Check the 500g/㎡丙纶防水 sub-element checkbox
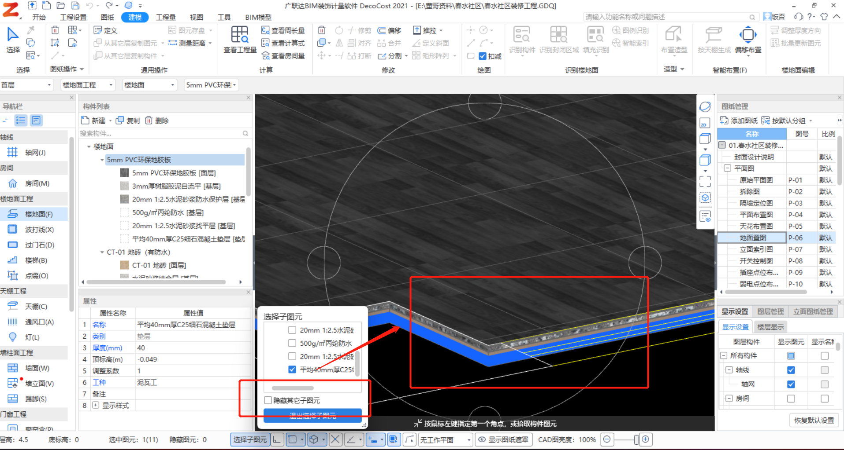The width and height of the screenshot is (844, 450). pyautogui.click(x=292, y=343)
